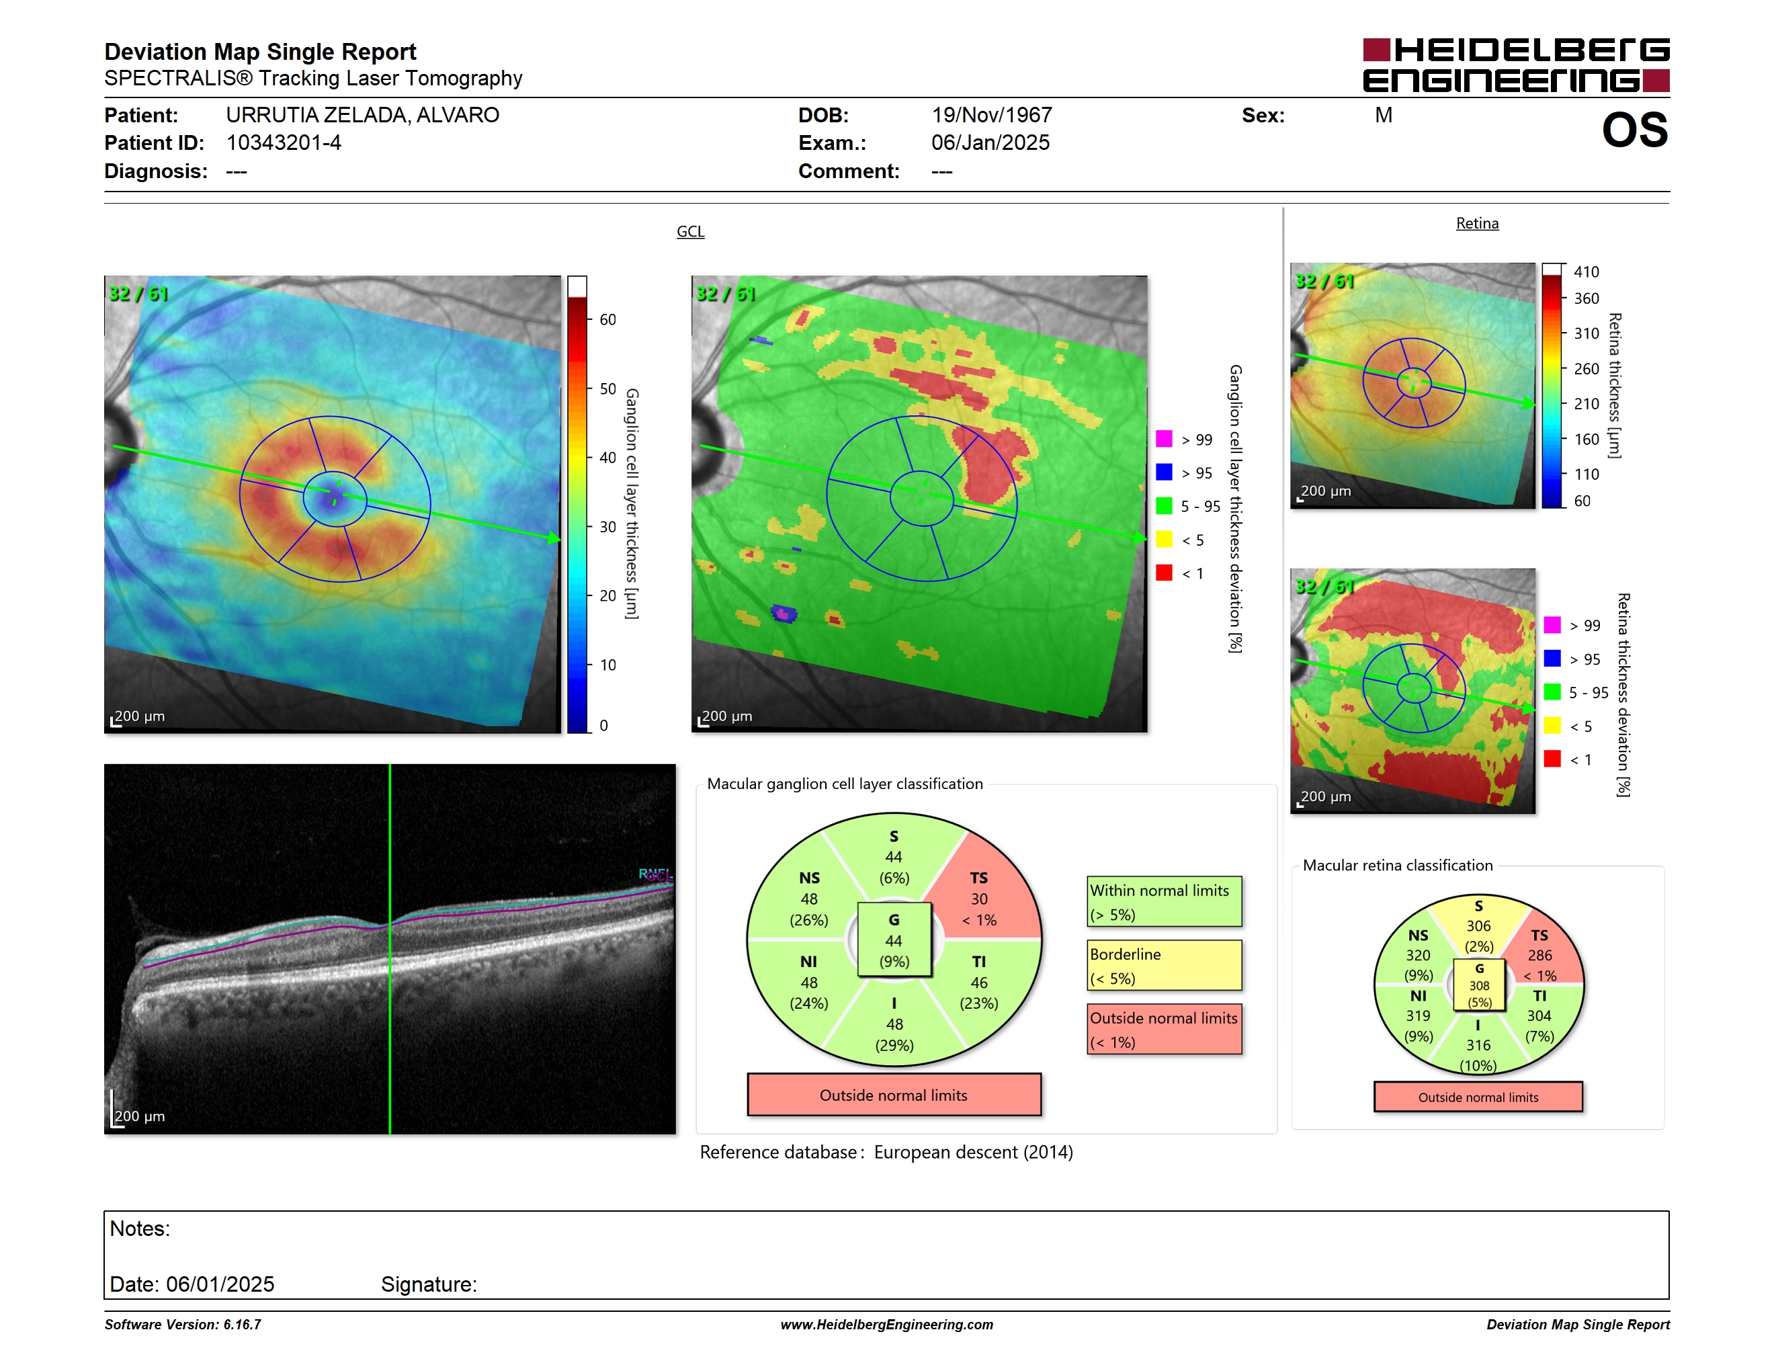Click the OS eye laterality label
This screenshot has width=1774, height=1371.
(1634, 130)
